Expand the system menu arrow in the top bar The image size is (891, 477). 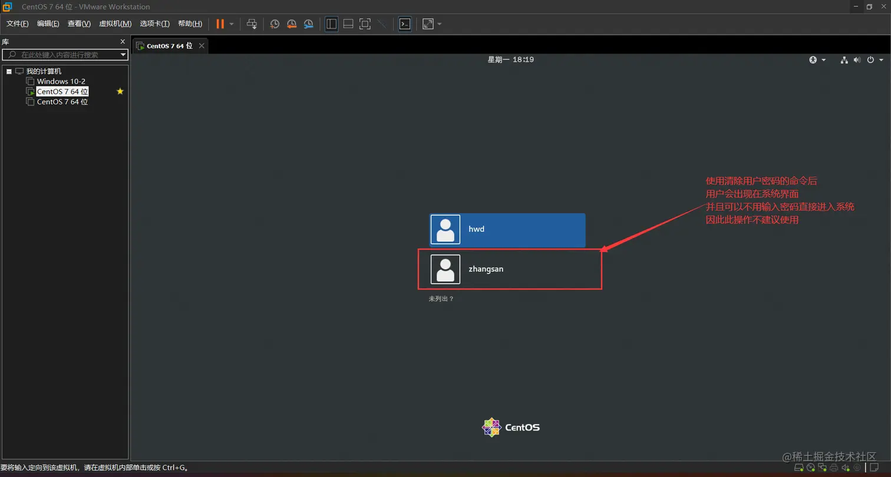[881, 60]
